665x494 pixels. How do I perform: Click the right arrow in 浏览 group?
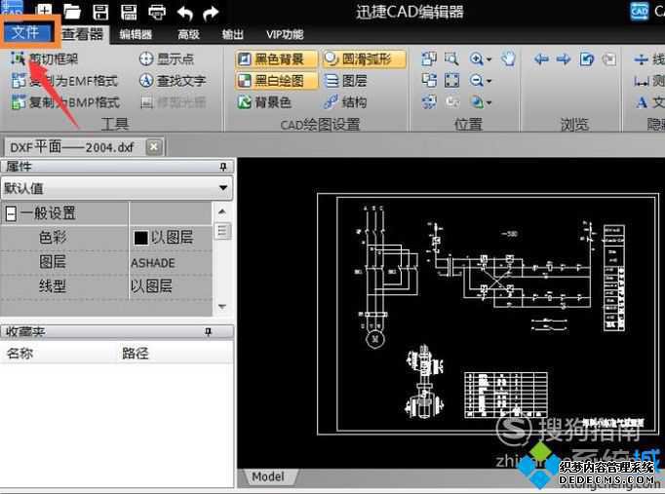(564, 58)
